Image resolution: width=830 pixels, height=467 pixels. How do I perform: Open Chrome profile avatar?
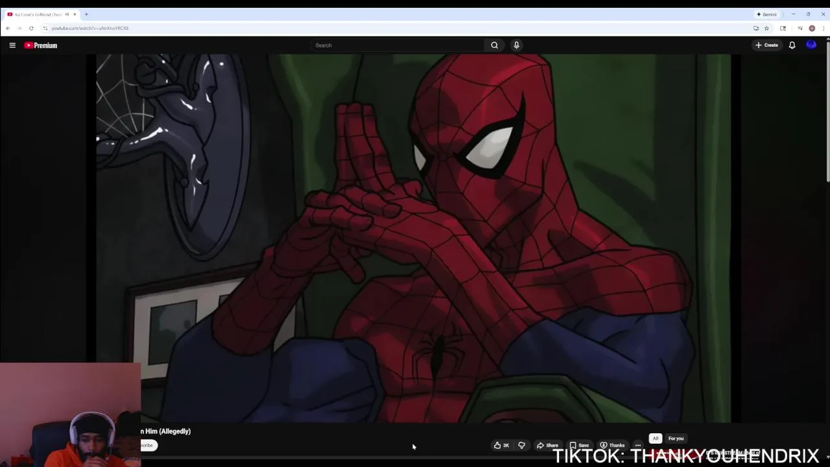point(812,29)
